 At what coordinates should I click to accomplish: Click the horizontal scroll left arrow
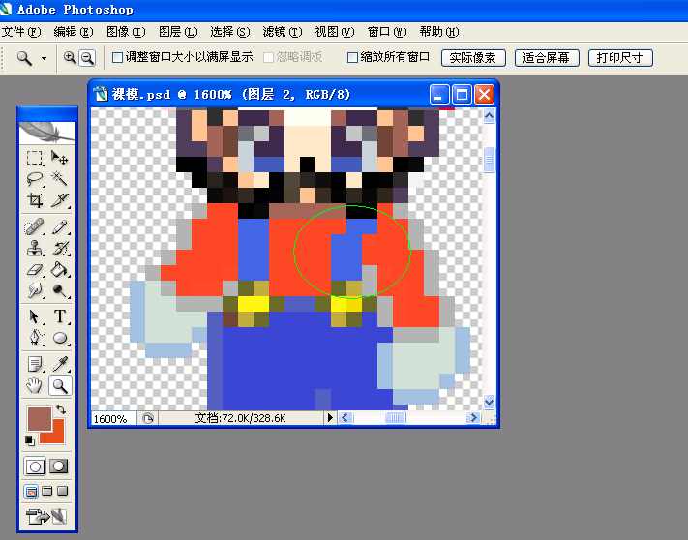click(x=345, y=418)
